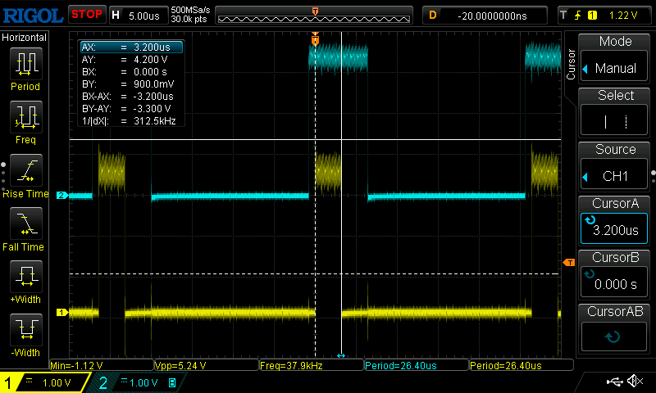Toggle the STOP run state indicator

click(x=86, y=15)
